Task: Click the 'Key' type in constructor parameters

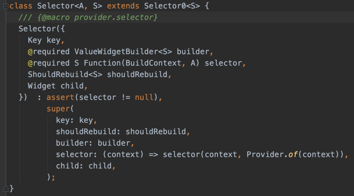Action: (35, 40)
